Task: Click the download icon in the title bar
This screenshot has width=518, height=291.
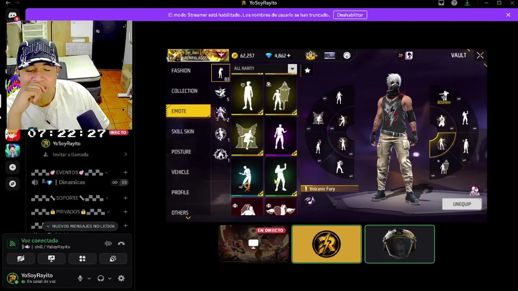Action: 467,3
